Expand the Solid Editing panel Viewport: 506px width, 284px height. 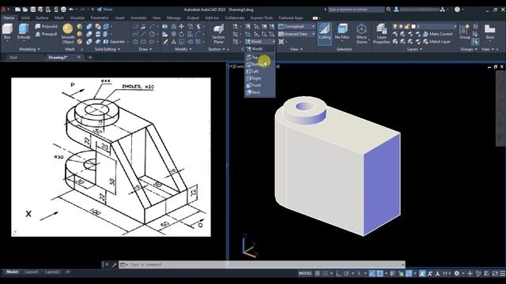[x=108, y=49]
